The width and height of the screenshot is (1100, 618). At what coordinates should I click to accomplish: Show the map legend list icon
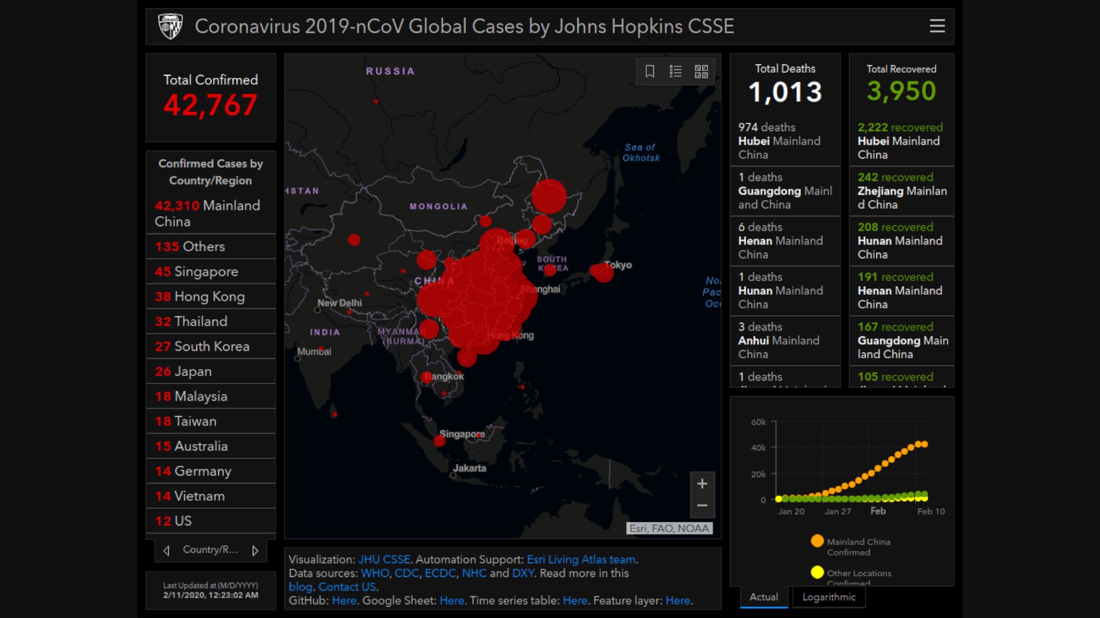pos(675,71)
